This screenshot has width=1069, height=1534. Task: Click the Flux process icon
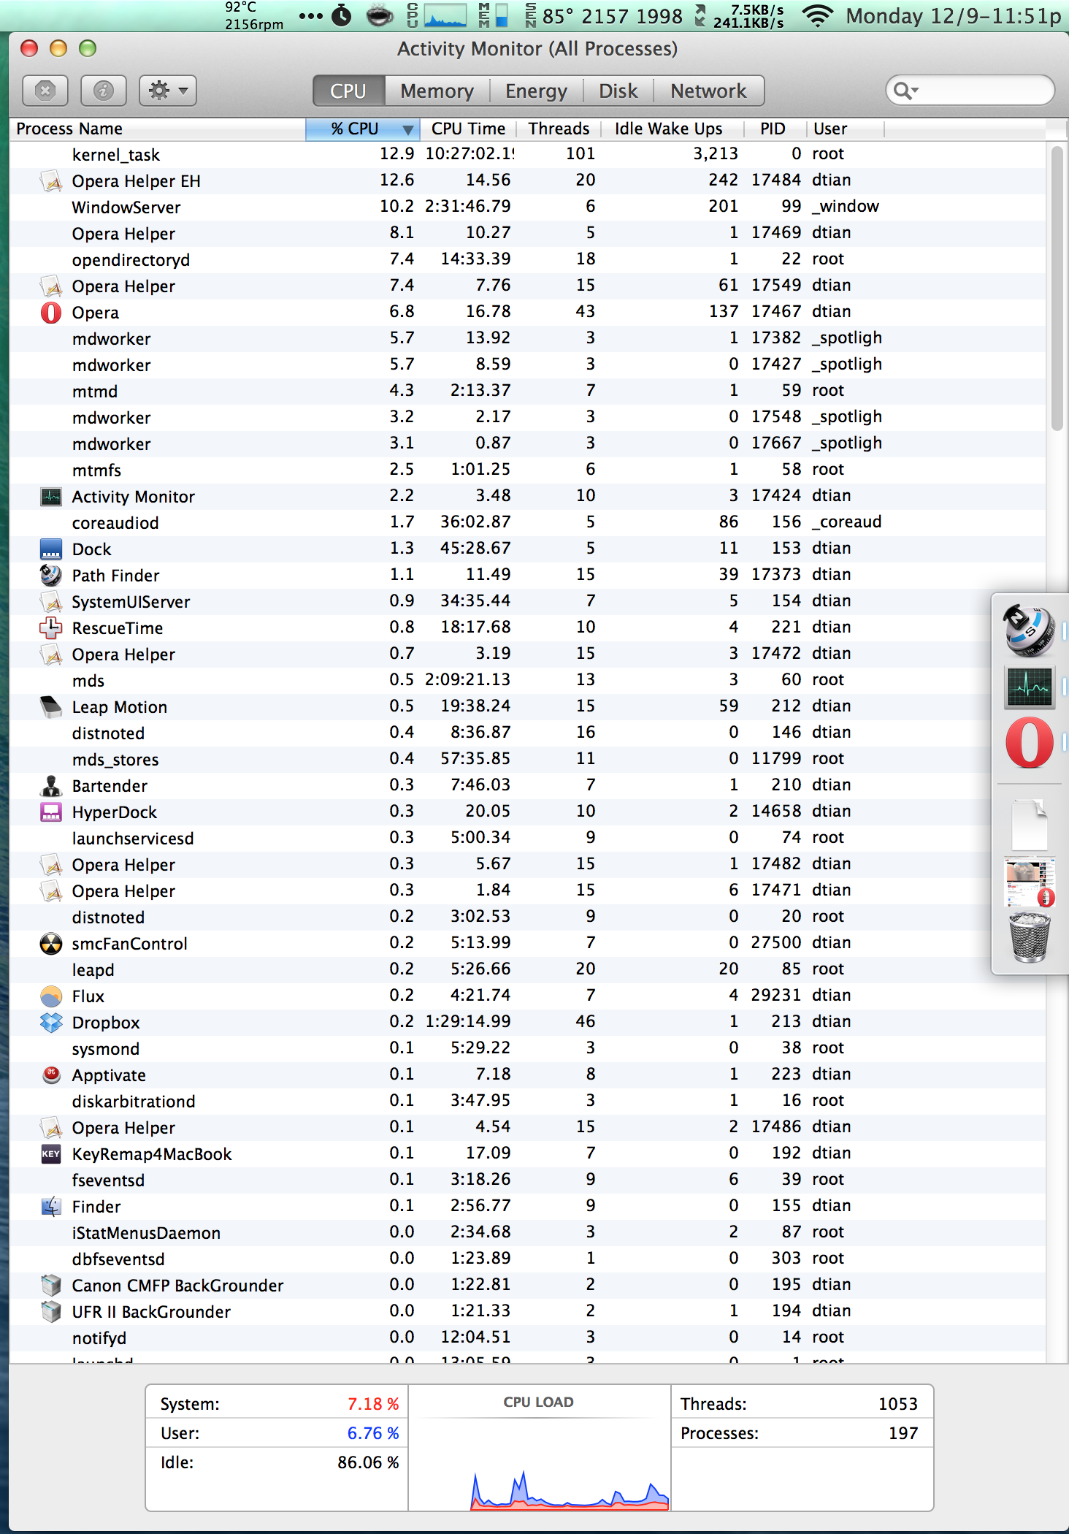pos(50,996)
